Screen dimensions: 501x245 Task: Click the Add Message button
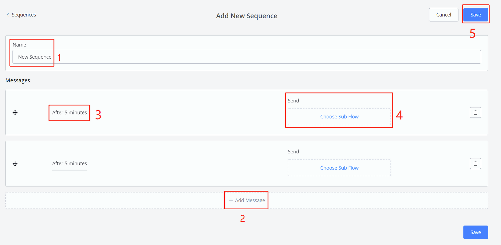[247, 200]
